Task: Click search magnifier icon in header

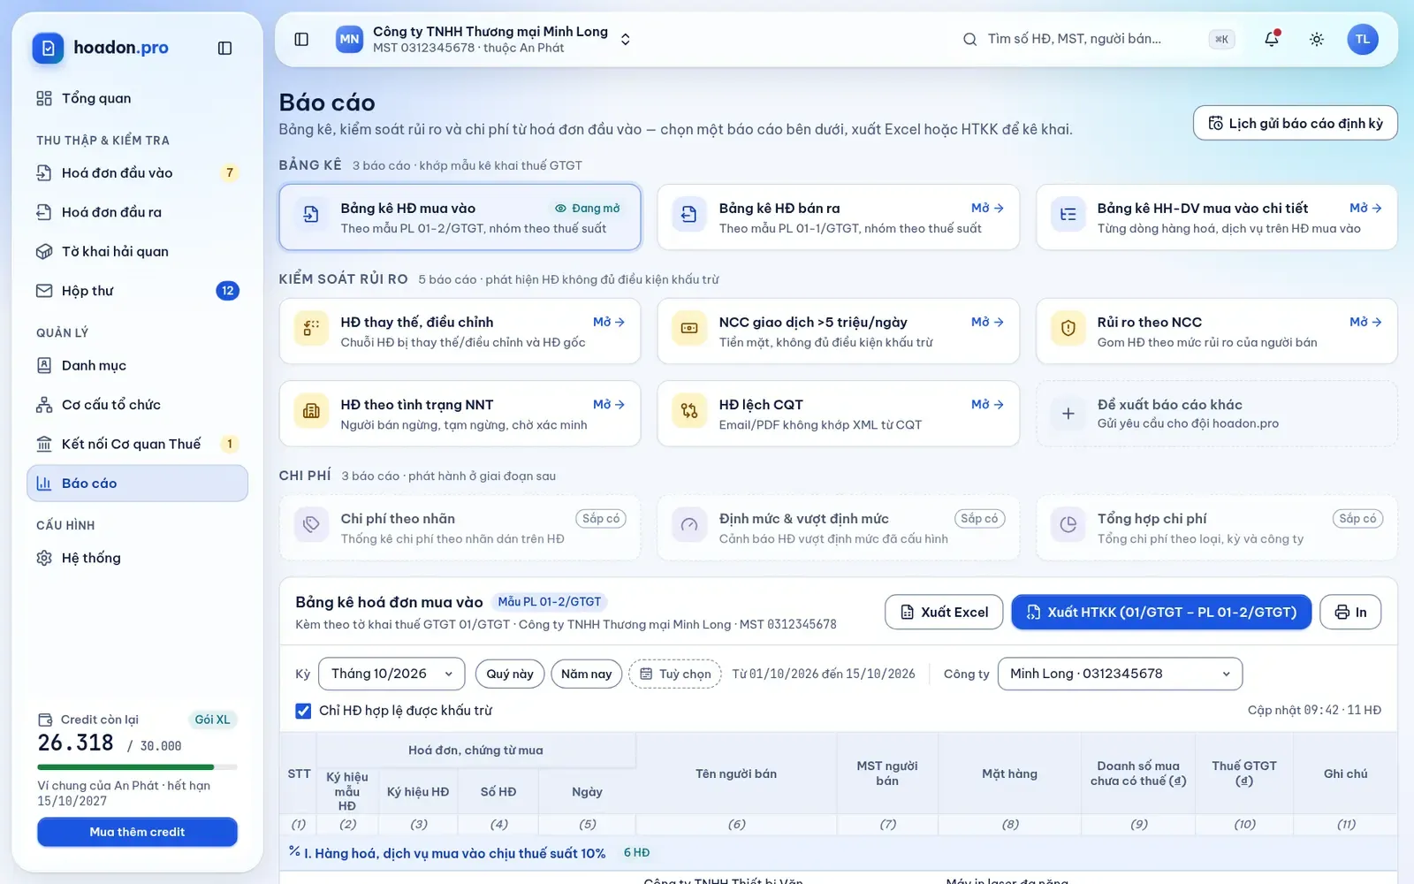Action: [969, 39]
